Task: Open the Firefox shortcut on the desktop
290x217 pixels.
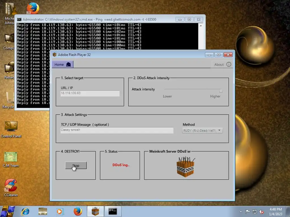Action: 33,8
